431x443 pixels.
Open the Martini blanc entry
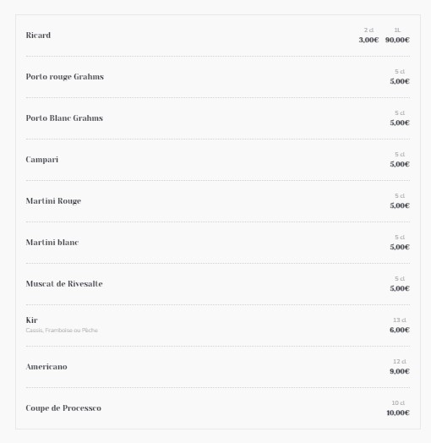pyautogui.click(x=52, y=243)
